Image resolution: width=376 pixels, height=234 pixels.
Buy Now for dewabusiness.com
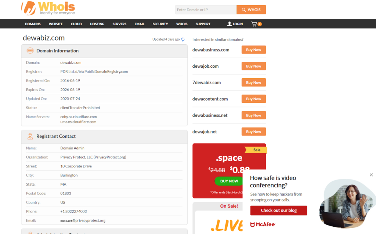[253, 49]
